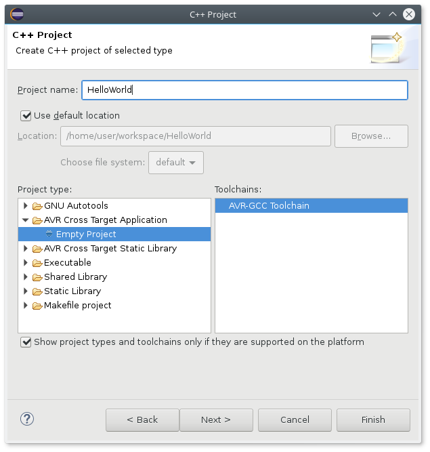Click the Location path field
This screenshot has height=452, width=430.
click(x=196, y=136)
